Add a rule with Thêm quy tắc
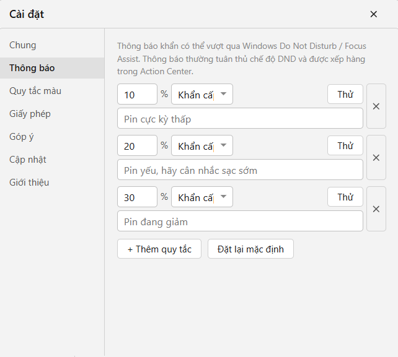Image resolution: width=398 pixels, height=357 pixels. click(159, 249)
